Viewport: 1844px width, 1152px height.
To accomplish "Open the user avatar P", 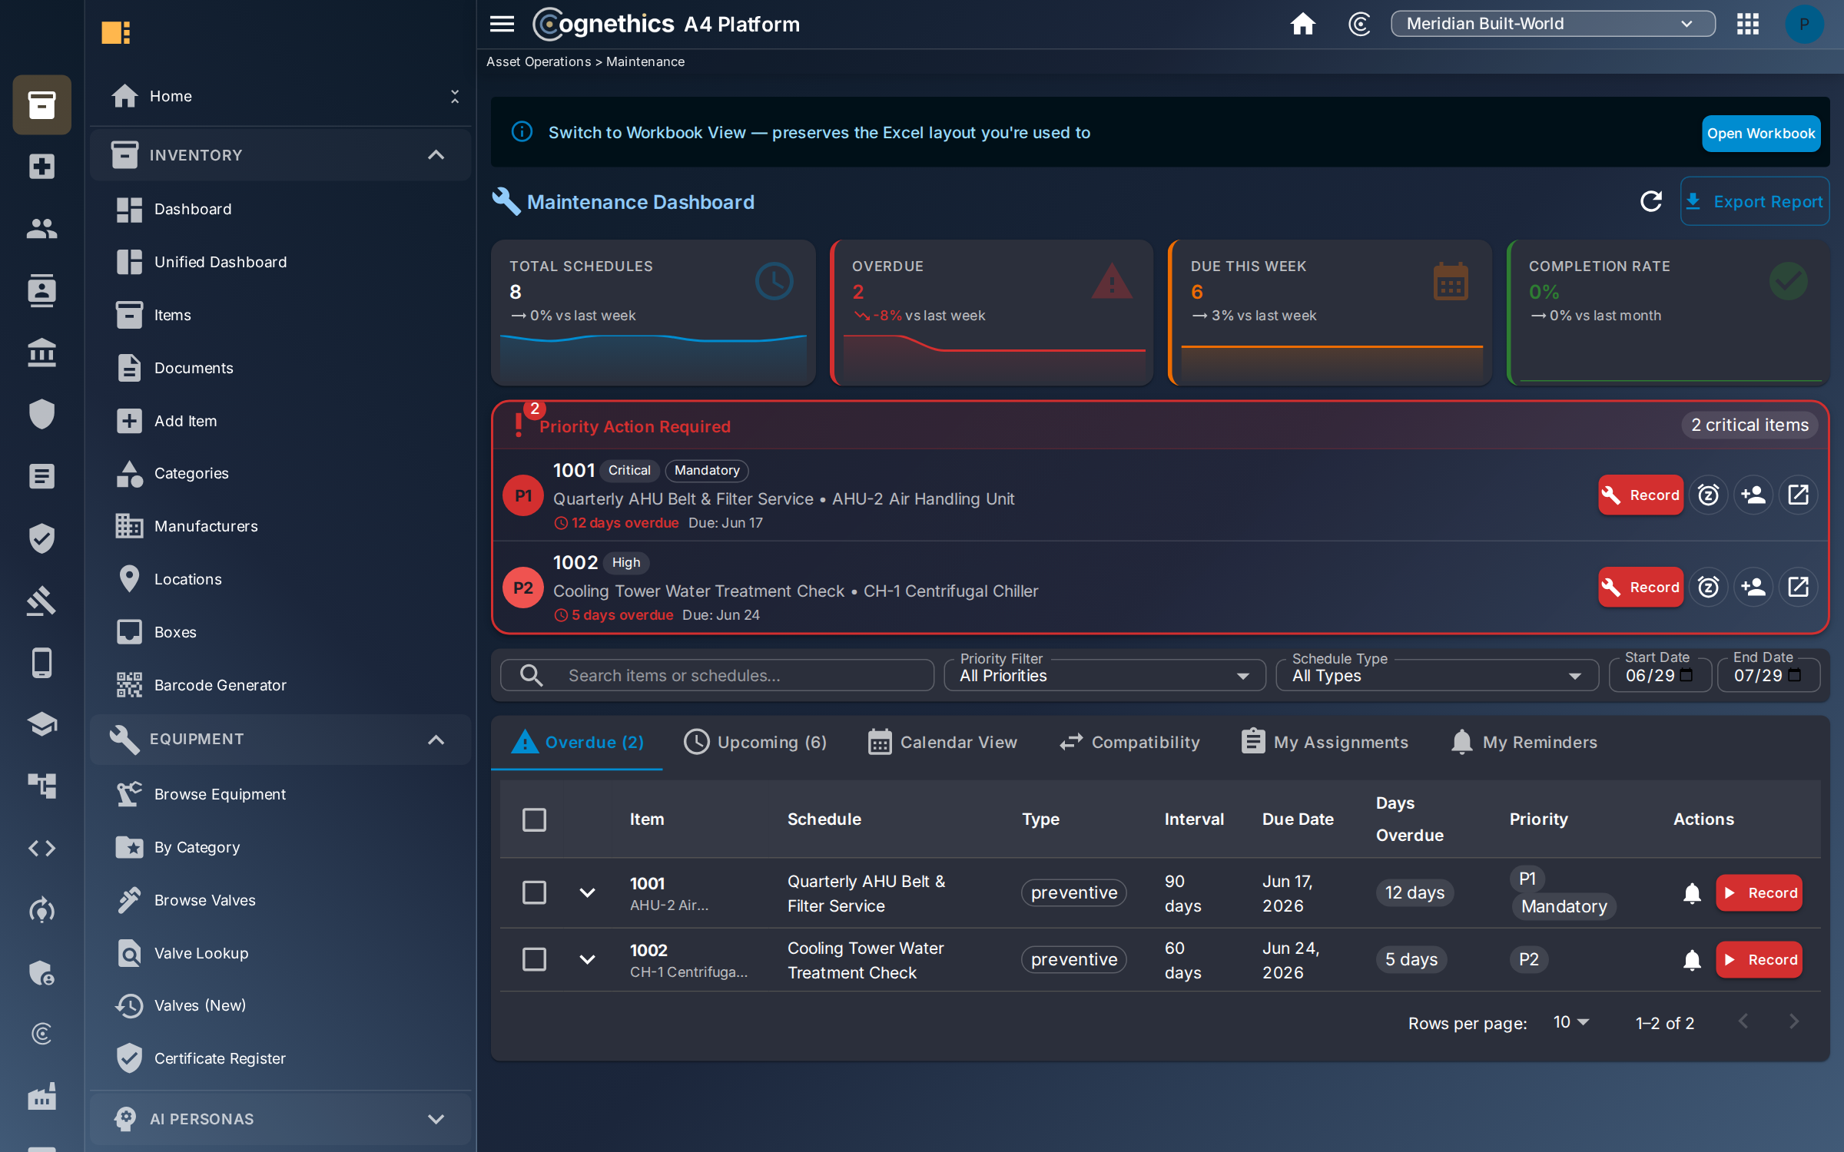I will [x=1804, y=24].
